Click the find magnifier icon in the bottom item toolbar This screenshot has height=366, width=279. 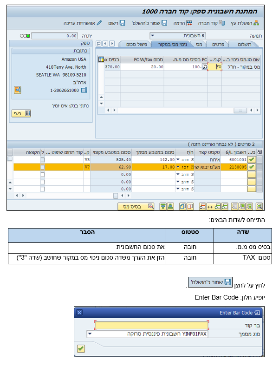tap(259, 206)
